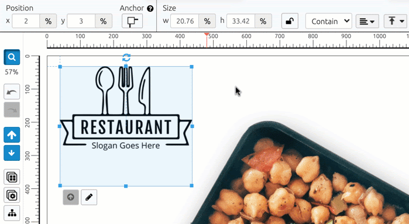The image size is (409, 224).
Task: Click the zoom magnifier button
Action: tap(12, 57)
